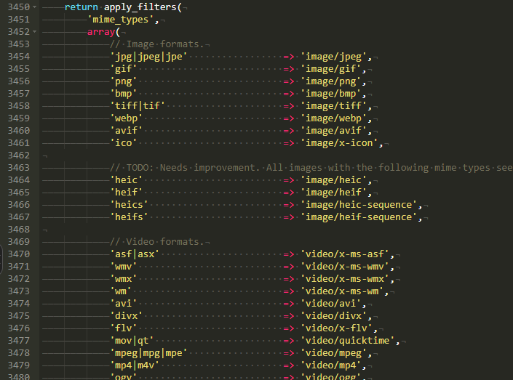Click the return keyword
The height and width of the screenshot is (380, 513).
pyautogui.click(x=81, y=7)
